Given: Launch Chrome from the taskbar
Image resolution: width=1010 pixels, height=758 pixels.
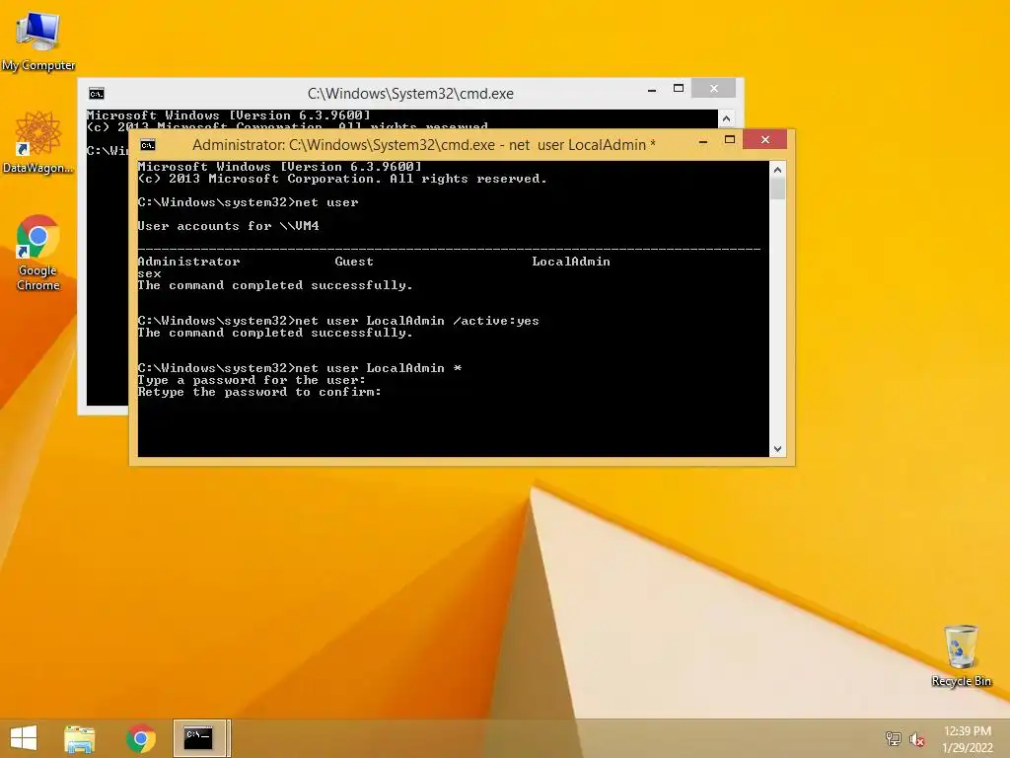Looking at the screenshot, I should (140, 738).
